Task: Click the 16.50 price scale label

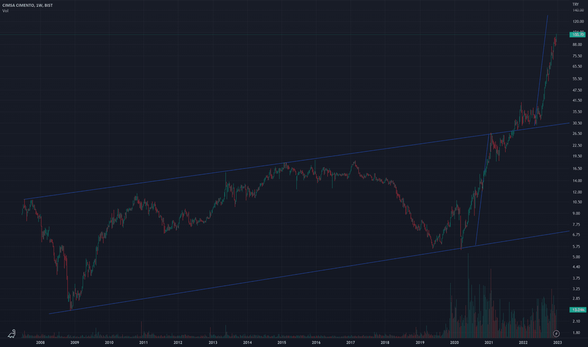Action: [x=577, y=169]
